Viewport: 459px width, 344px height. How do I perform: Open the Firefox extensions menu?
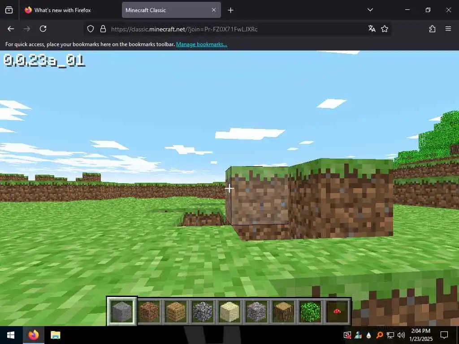pos(432,29)
